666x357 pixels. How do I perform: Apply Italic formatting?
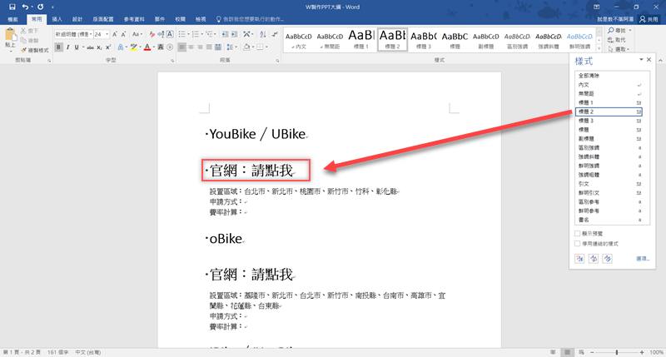67,47
